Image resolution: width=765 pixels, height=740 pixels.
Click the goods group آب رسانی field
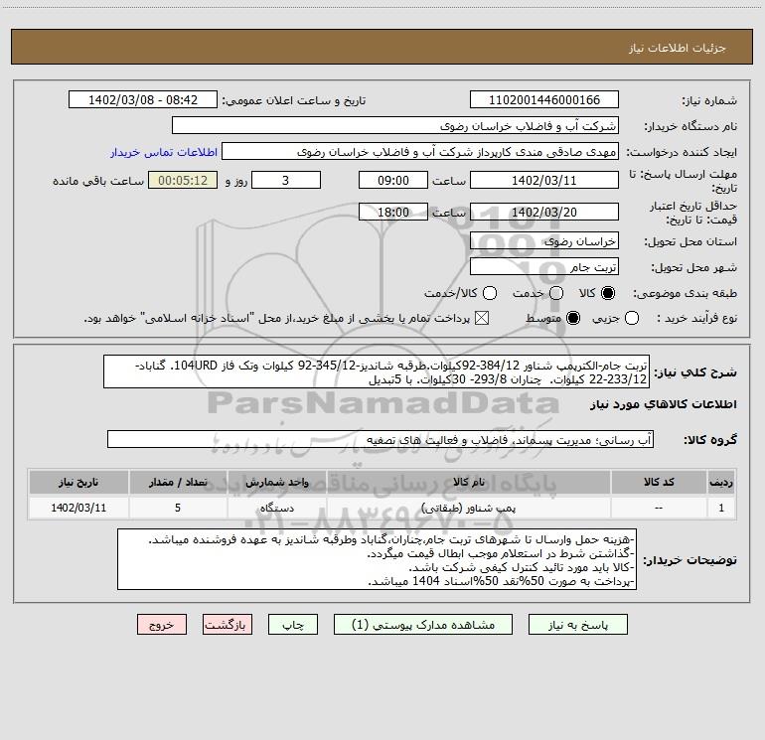point(381,439)
